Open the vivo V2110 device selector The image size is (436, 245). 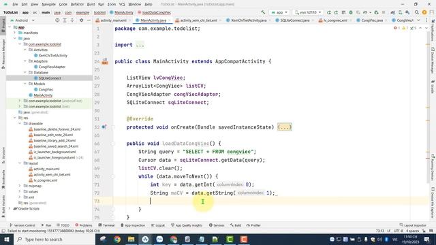(x=308, y=12)
